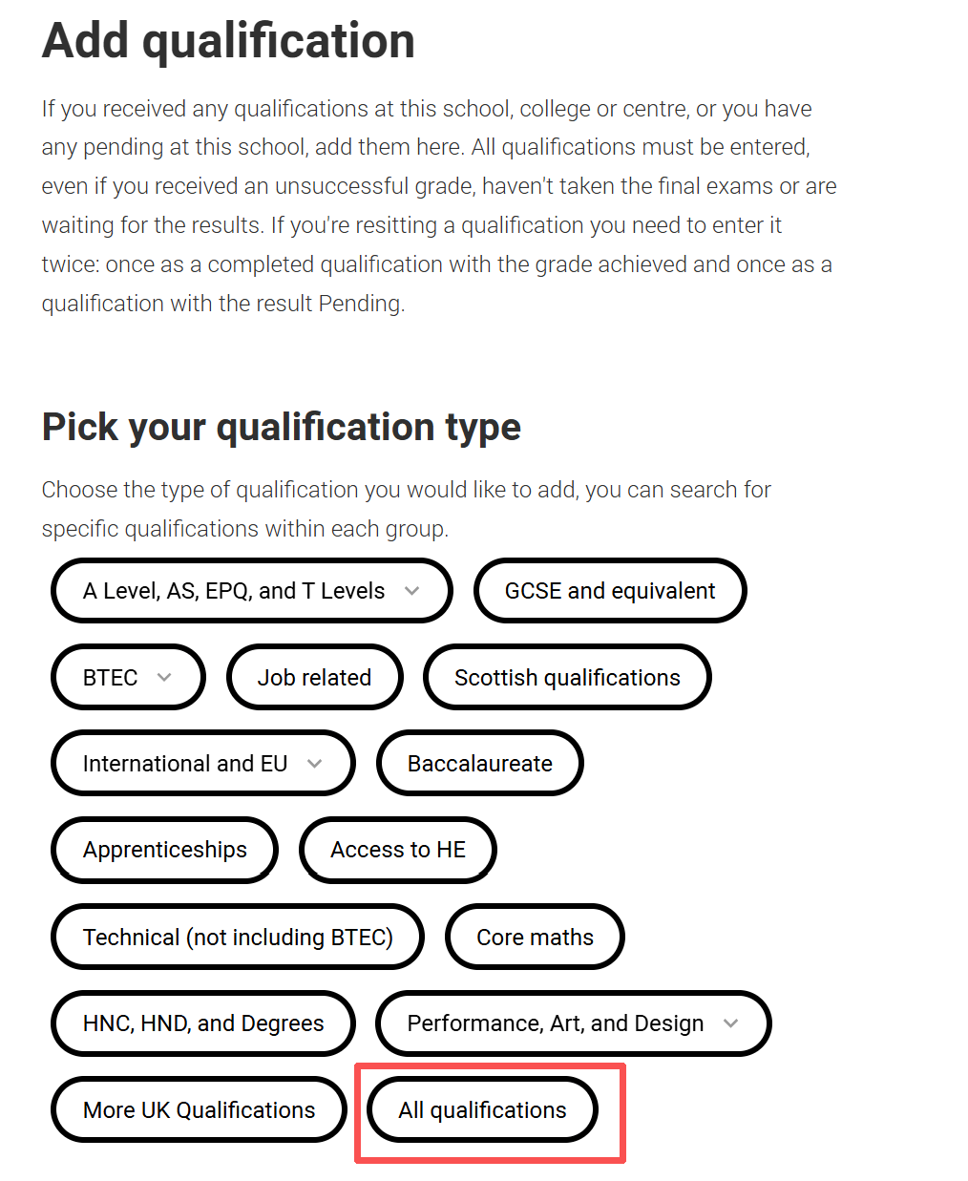This screenshot has height=1181, width=968.
Task: Click the Access to HE button
Action: click(x=397, y=850)
